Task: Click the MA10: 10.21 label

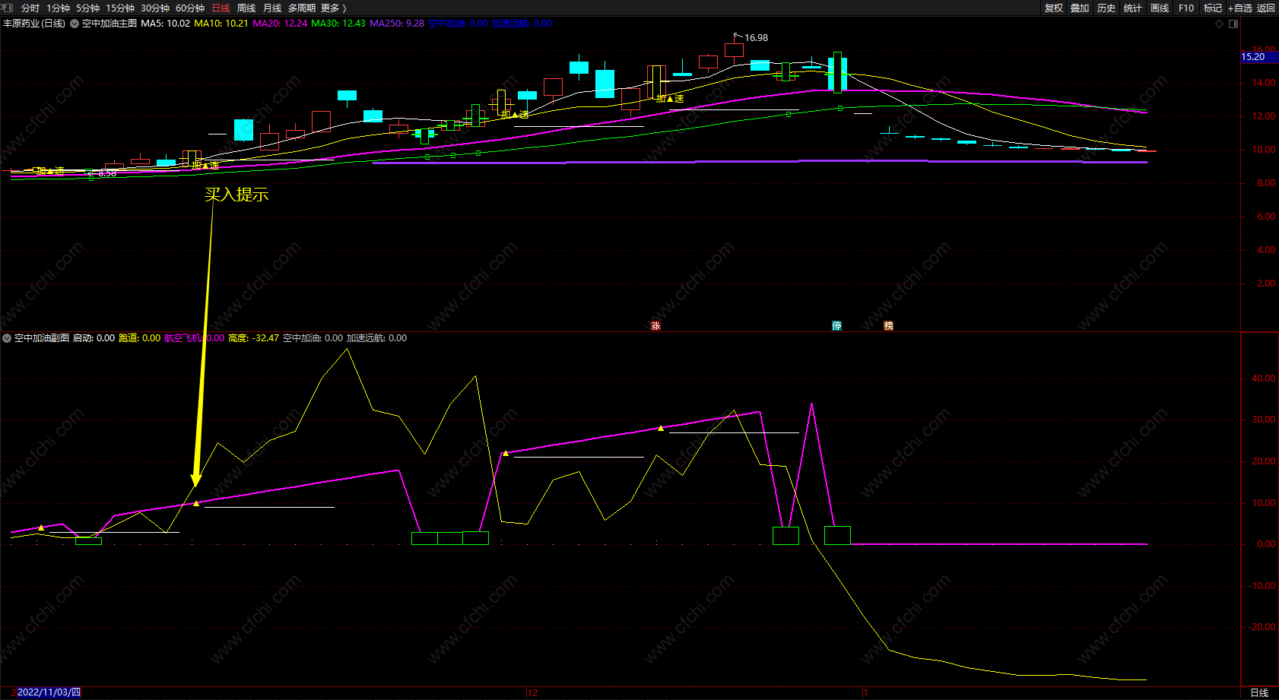Action: point(221,24)
